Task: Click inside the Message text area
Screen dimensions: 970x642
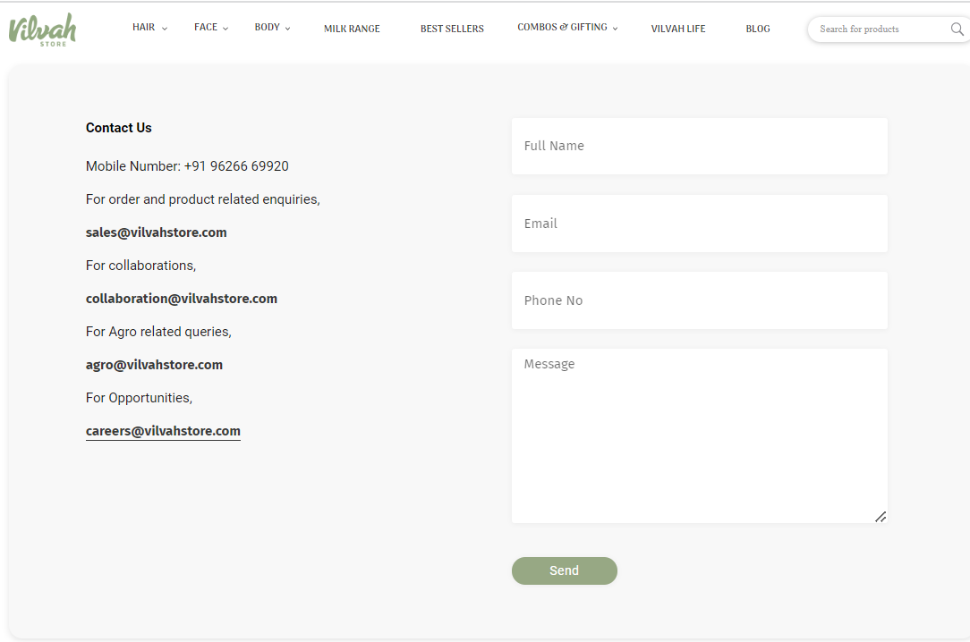Action: point(699,435)
